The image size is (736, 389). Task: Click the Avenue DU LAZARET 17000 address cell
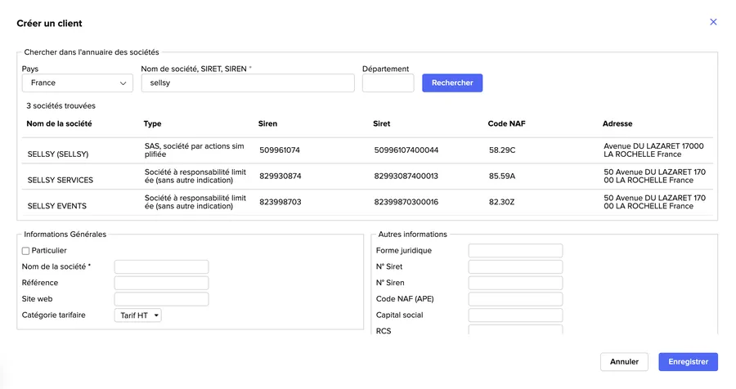tap(653, 150)
